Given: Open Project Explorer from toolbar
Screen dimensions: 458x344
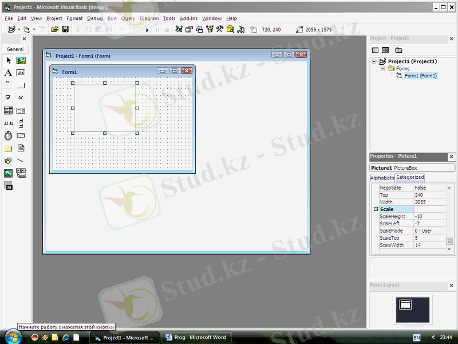Looking at the screenshot, I should tap(179, 29).
